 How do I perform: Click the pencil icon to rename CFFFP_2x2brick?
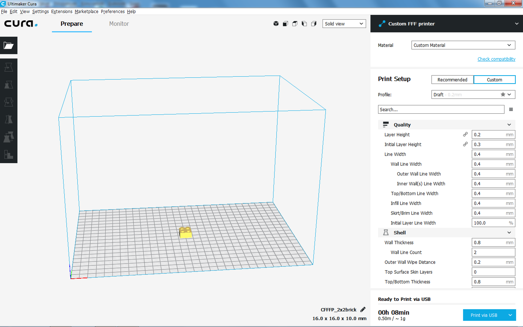[x=363, y=310]
